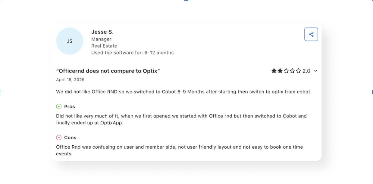373x184 pixels.
Task: Click the third empty rating star
Action: tap(286, 71)
